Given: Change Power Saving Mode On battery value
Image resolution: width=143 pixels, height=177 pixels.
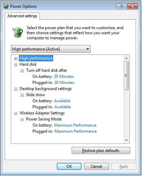Looking at the screenshot, I should [75, 125].
